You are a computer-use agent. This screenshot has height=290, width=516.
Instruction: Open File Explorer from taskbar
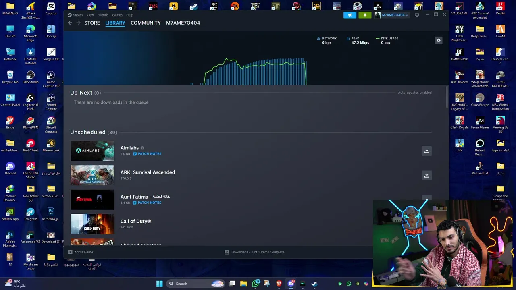(243, 284)
